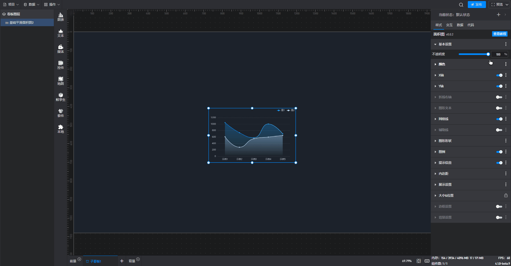Viewport: 511px width, 266px height.
Task: Open the 项目 menu
Action: [x=11, y=5]
